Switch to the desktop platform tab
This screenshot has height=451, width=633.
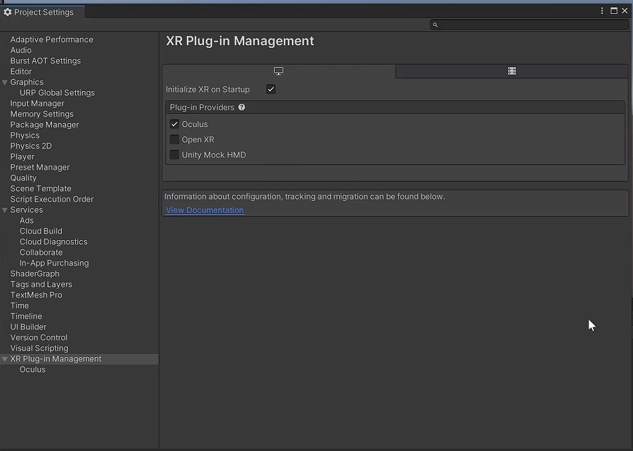[278, 71]
